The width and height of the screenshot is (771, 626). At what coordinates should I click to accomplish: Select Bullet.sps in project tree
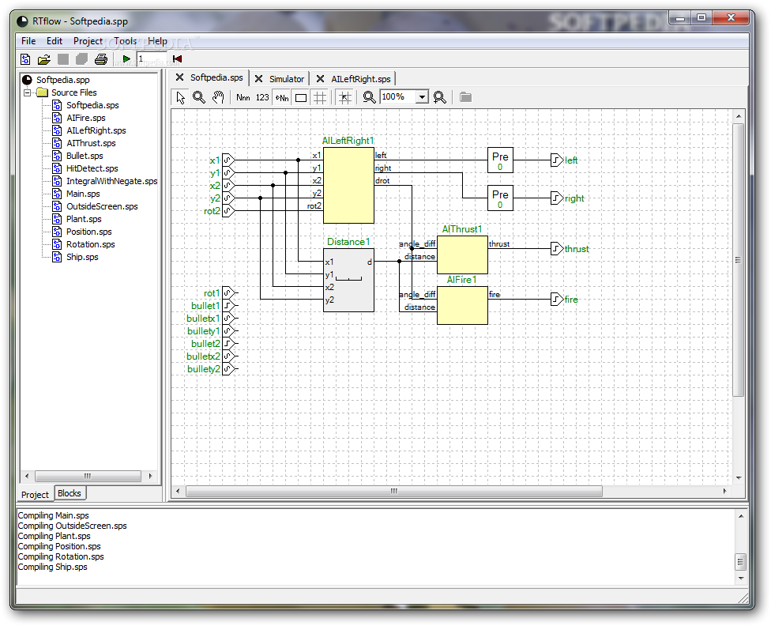[x=85, y=156]
